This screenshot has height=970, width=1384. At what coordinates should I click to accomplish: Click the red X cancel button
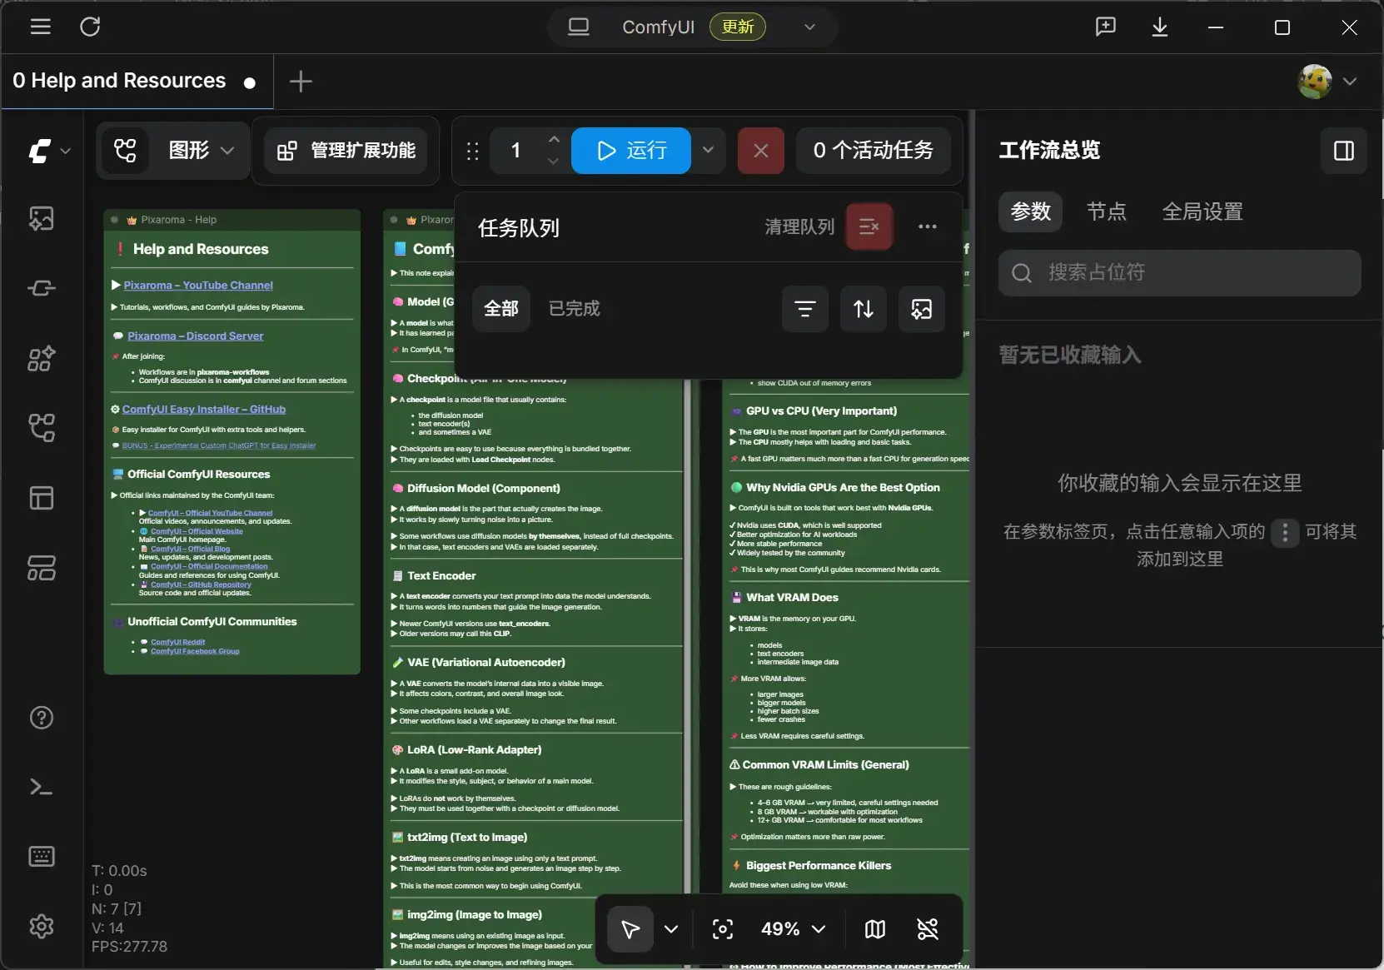[761, 151]
